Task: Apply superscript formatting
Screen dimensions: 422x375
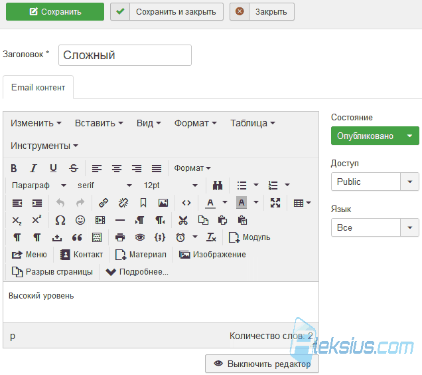Action: coord(36,219)
